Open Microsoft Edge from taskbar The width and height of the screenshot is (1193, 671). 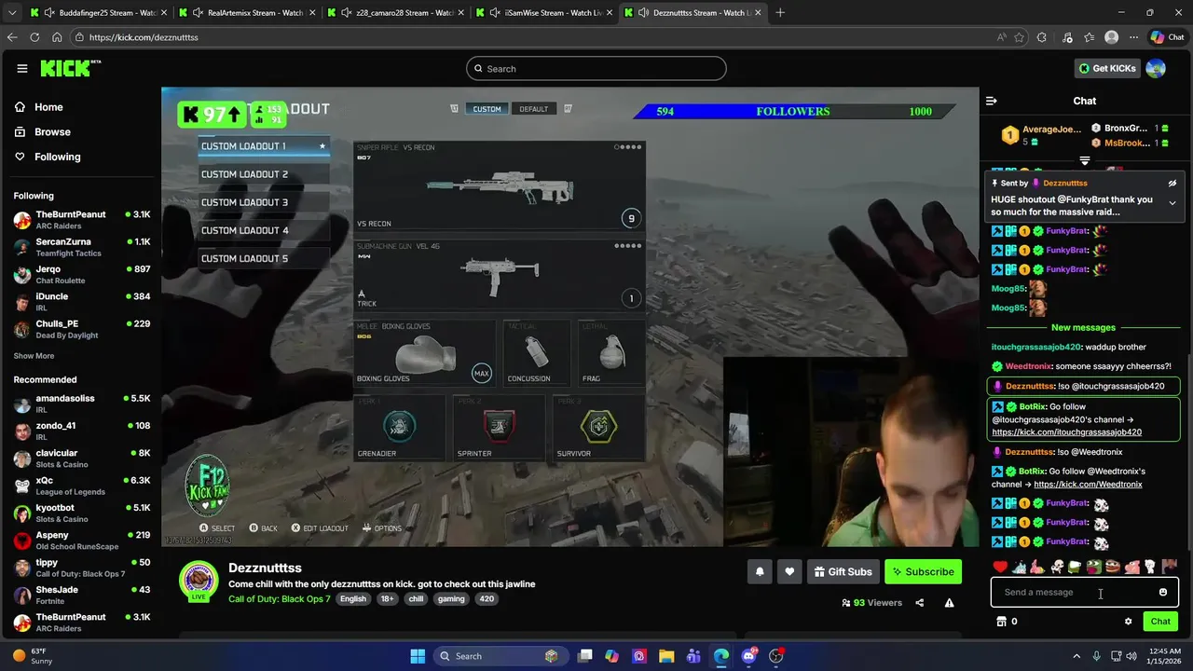coord(721,656)
